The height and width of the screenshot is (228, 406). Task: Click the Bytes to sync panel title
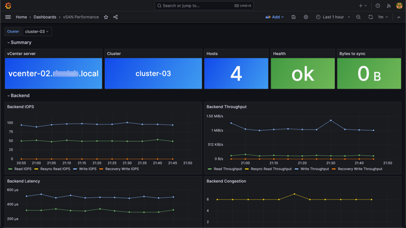click(352, 54)
